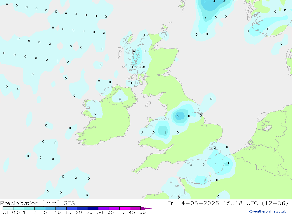Viewport: 292px width, 214px height.
Task: Click the legend label "20"
Action: (x=79, y=212)
